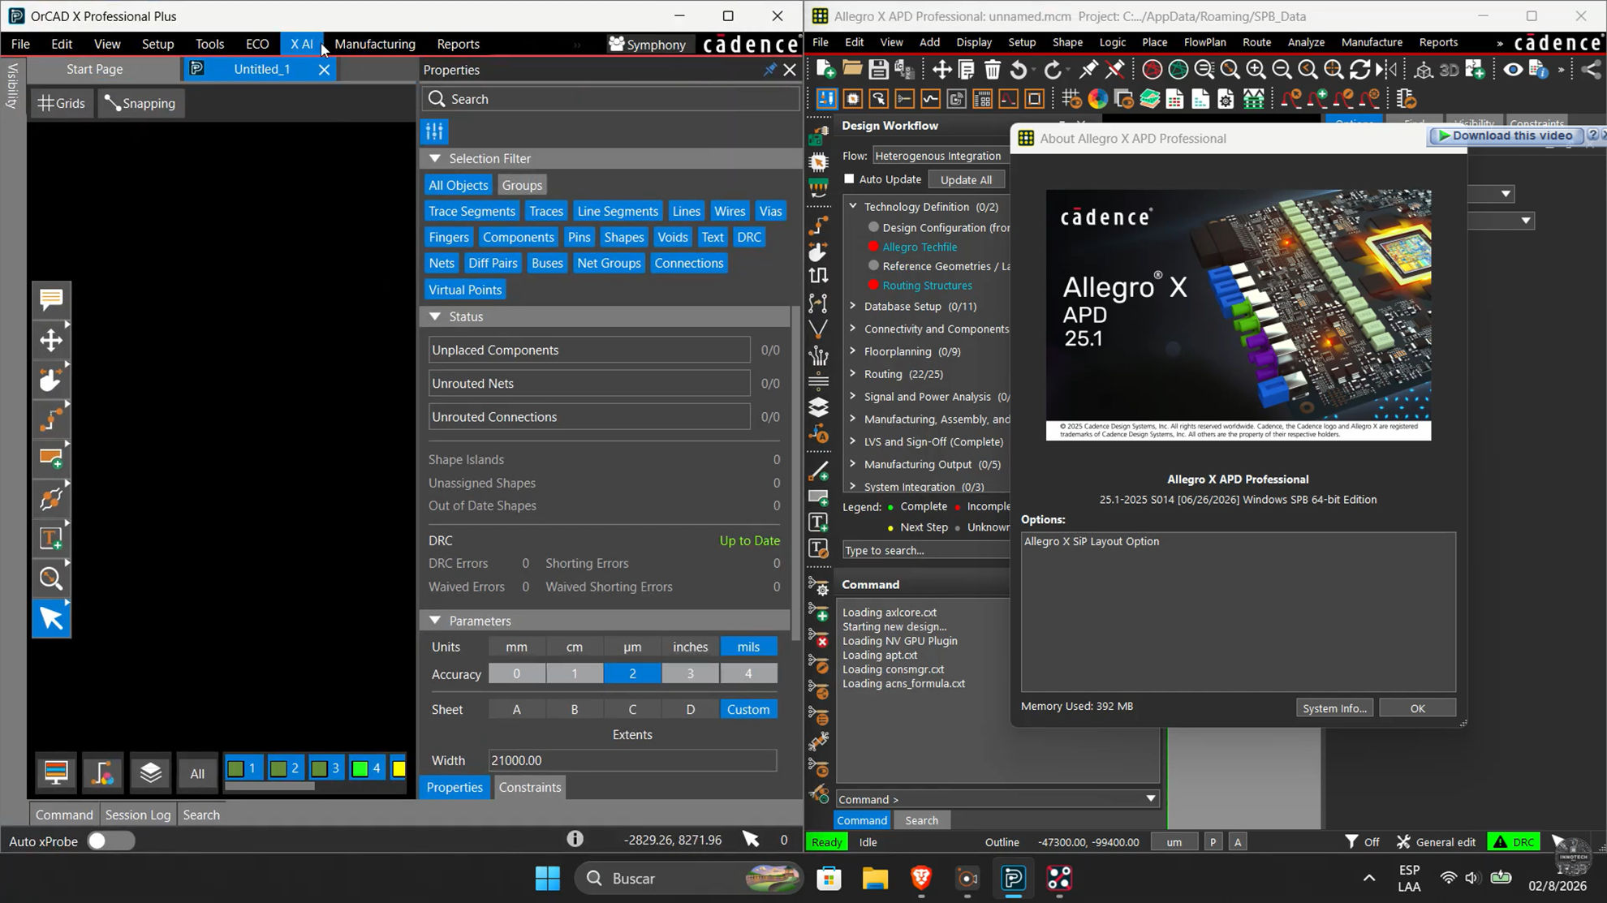Choose the OrCAD Move tool with four arrows

51,340
